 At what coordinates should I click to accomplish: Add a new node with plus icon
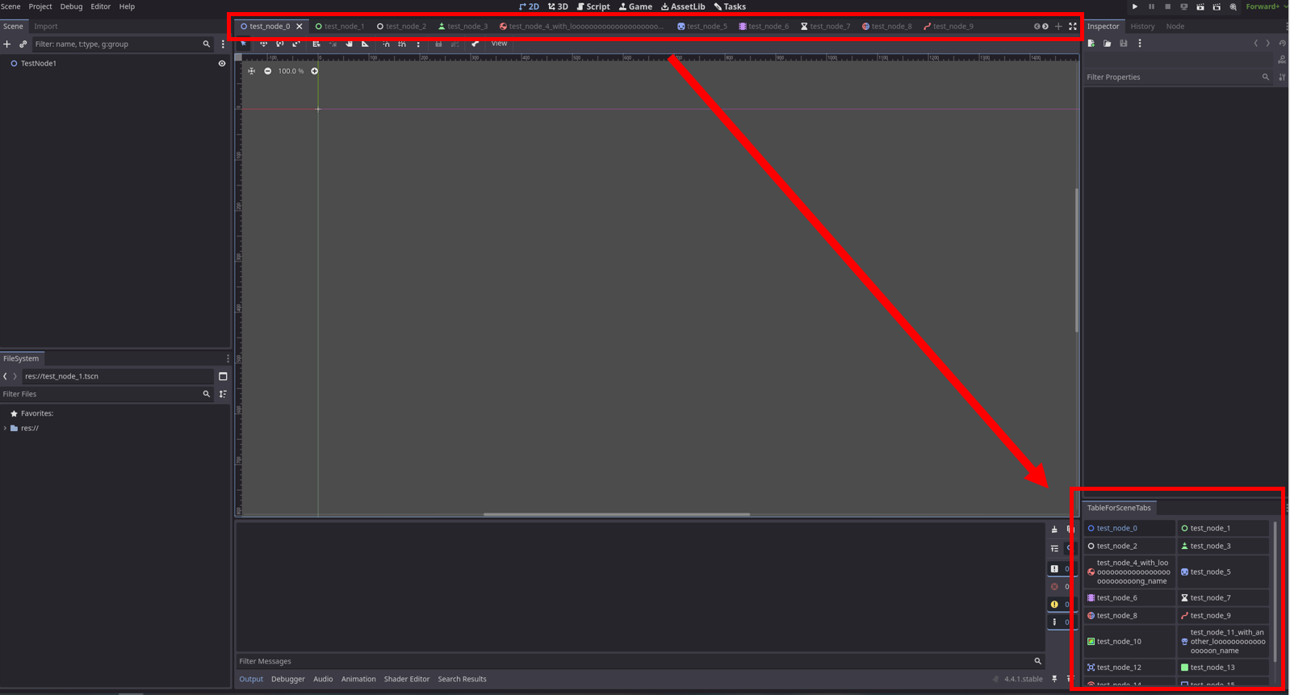pos(7,44)
